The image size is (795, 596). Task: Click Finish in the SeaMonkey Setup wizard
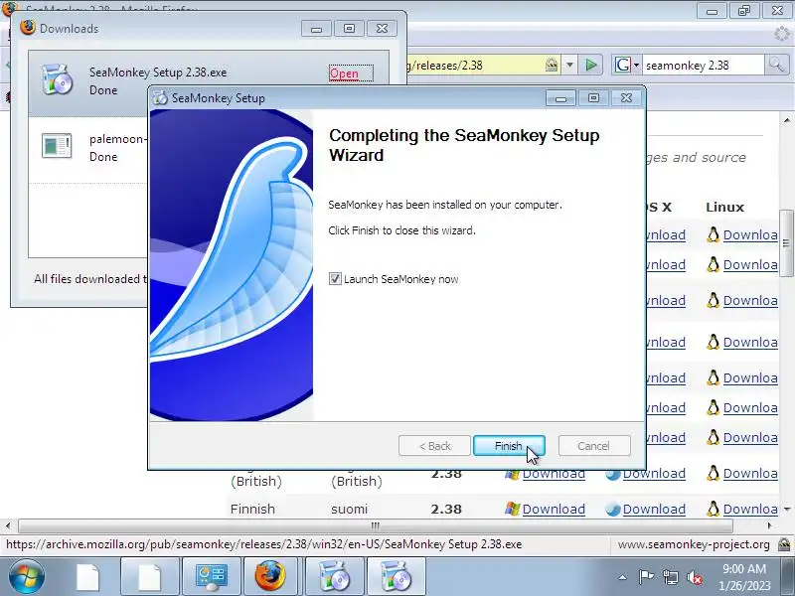coord(509,445)
